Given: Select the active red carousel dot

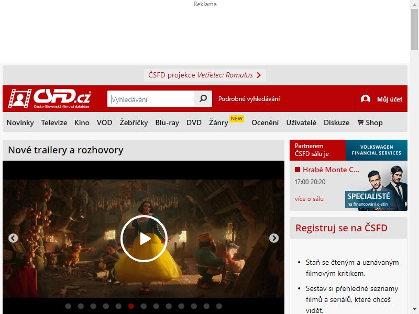Looking at the screenshot, I should point(131,306).
